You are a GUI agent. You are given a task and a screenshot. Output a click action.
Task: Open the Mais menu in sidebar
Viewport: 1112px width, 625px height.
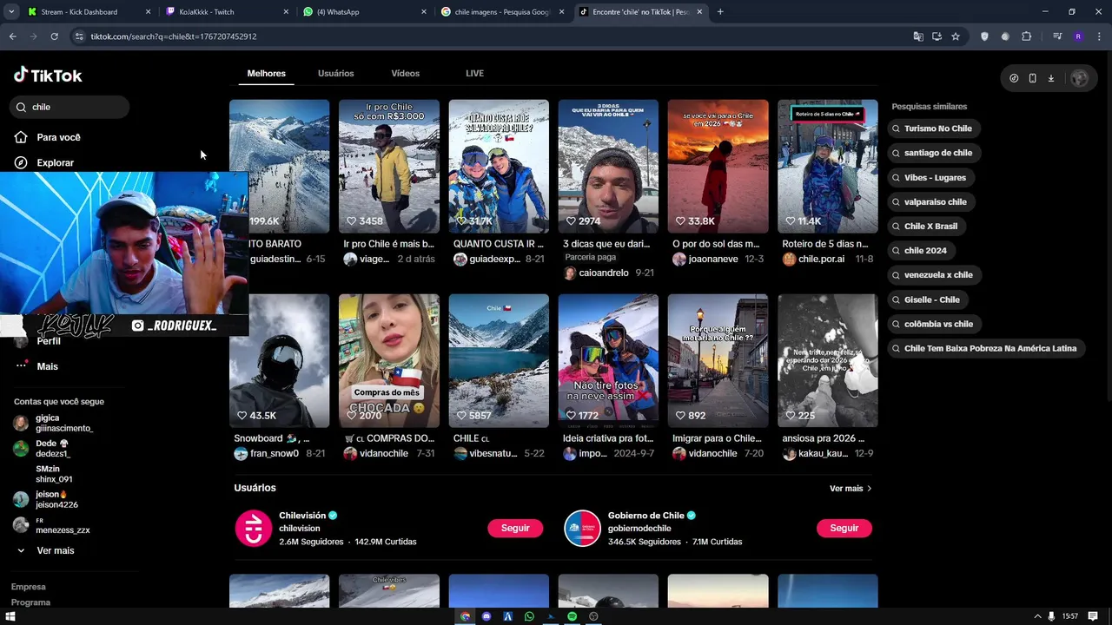(x=36, y=366)
